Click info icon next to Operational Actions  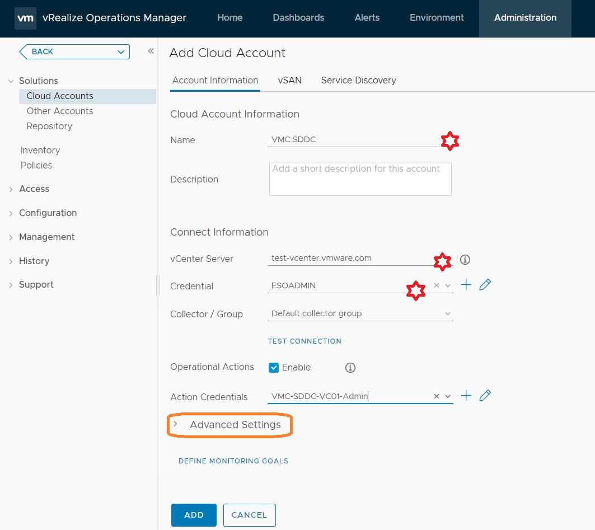(x=350, y=368)
